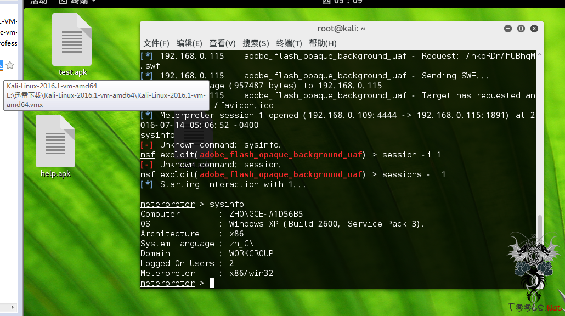Place cursor at the final meterpreter prompt
The width and height of the screenshot is (565, 316).
coord(212,283)
